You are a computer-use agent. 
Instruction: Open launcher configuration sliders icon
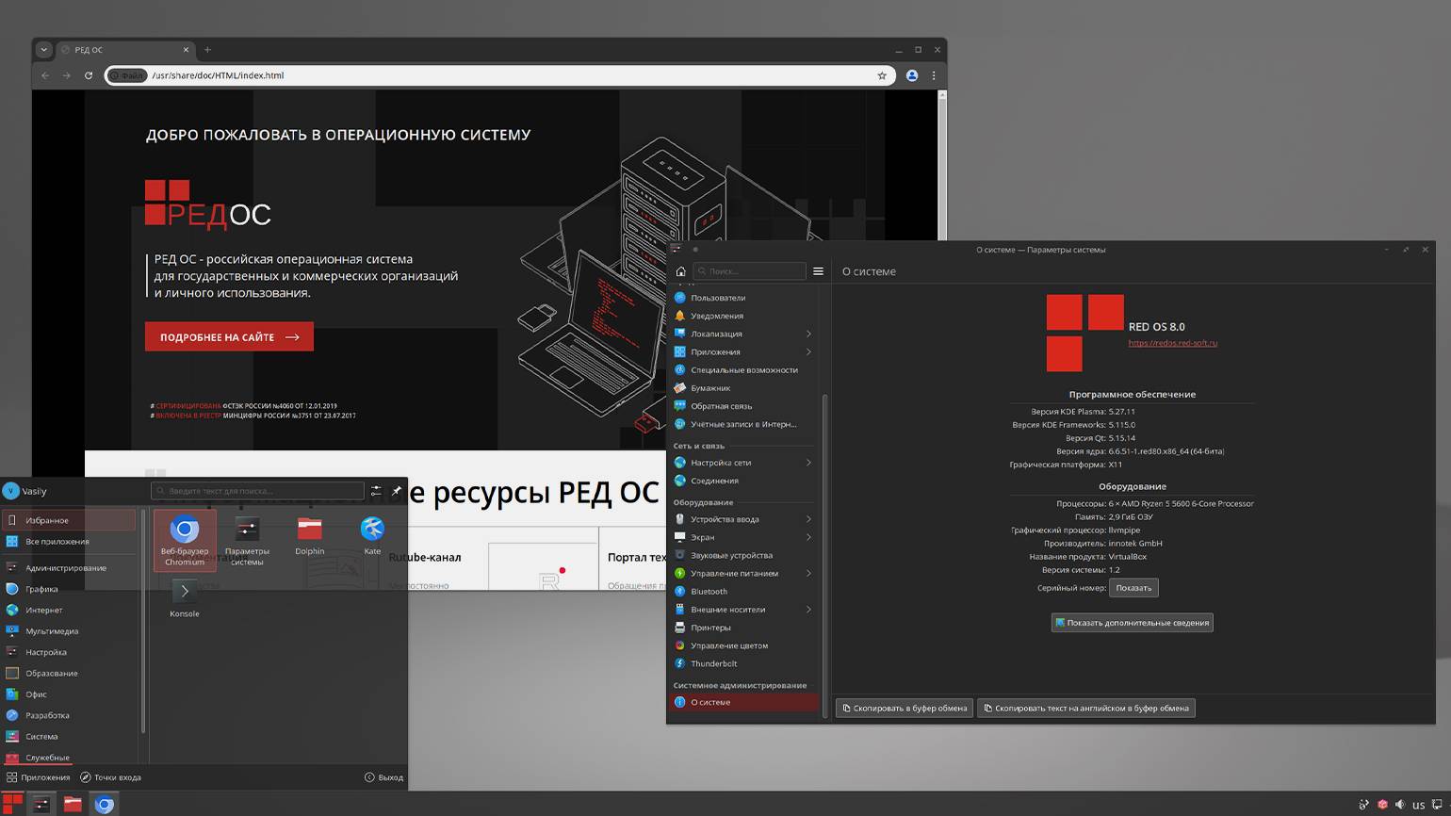click(376, 491)
